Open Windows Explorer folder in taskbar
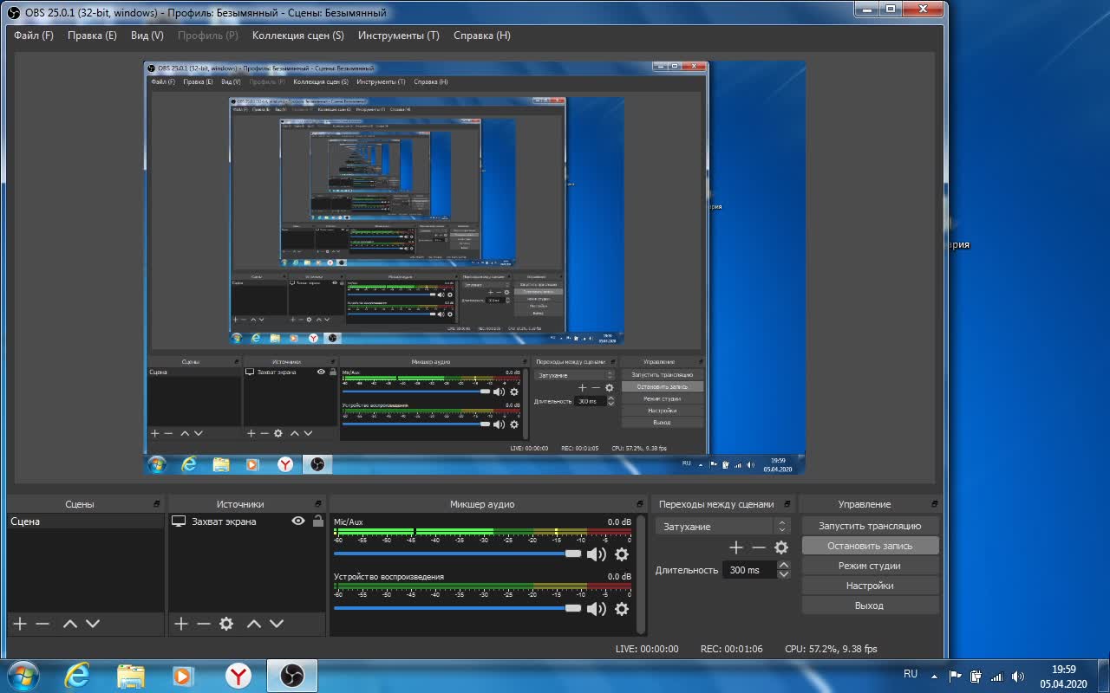This screenshot has height=693, width=1110. tap(130, 676)
